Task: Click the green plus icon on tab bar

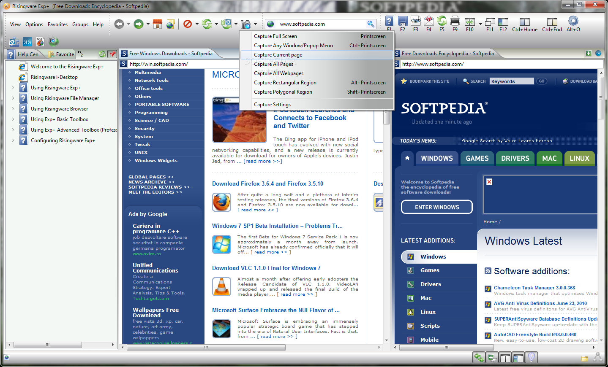Action: [589, 53]
